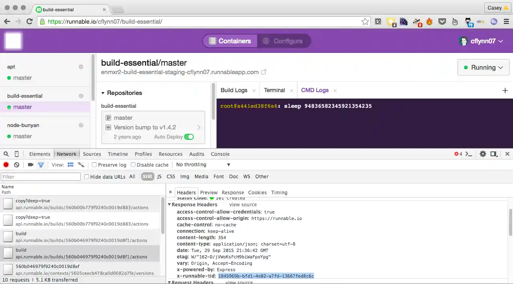Click DevTools inspect element magnifier
This screenshot has width=513, height=284.
coord(6,154)
